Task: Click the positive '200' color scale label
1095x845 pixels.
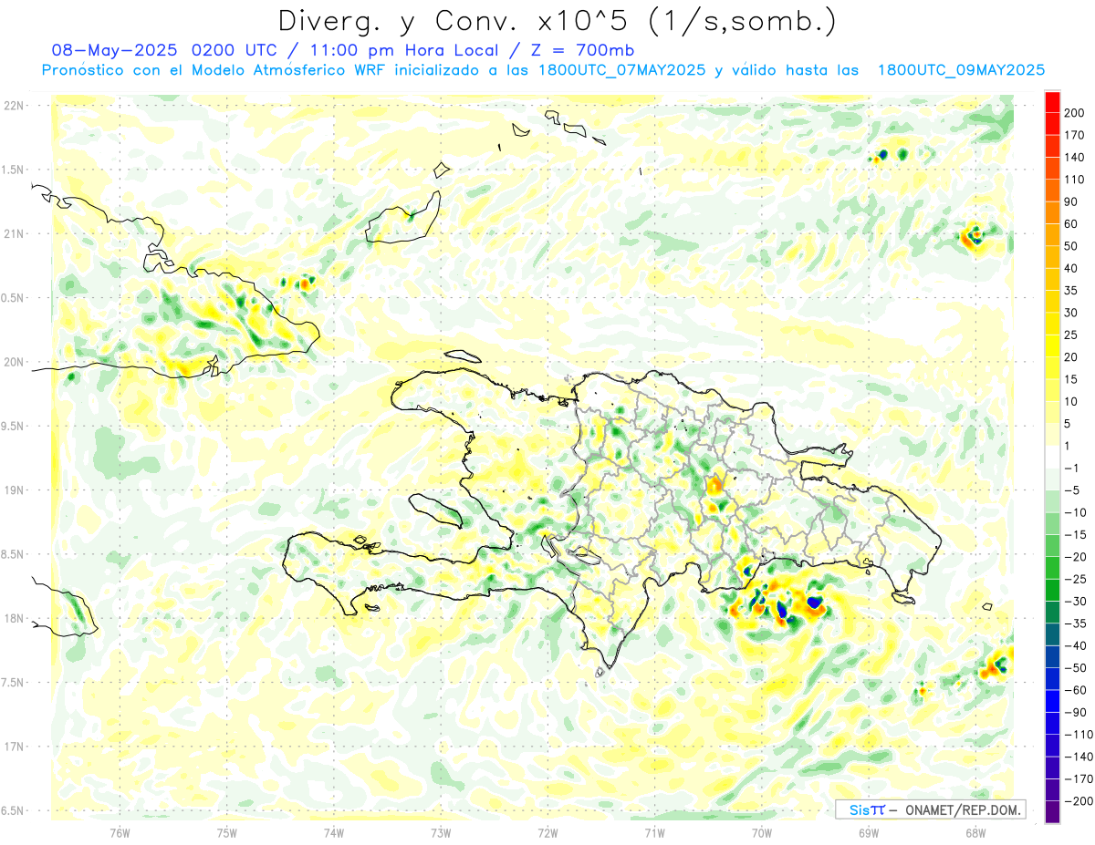Action: point(1075,113)
